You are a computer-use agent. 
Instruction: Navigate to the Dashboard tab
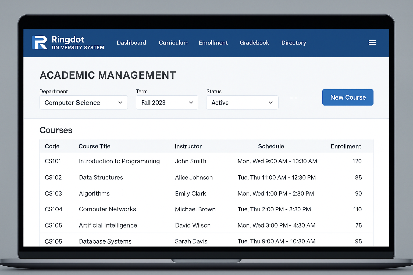[x=131, y=43]
